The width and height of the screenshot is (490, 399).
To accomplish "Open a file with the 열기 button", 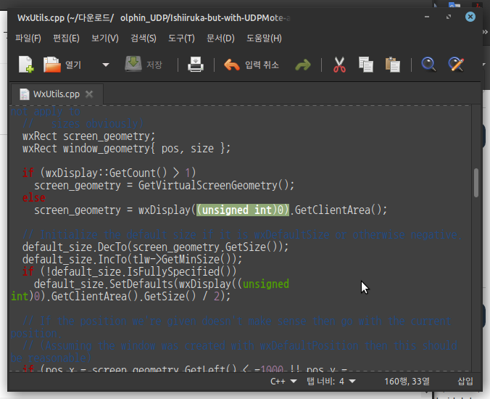I will 62,65.
